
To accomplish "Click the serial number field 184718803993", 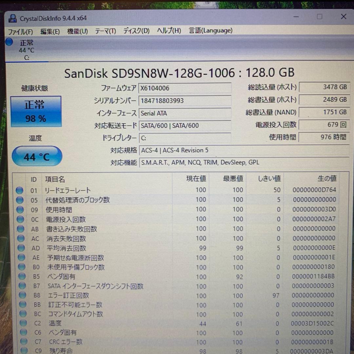I will tap(185, 101).
